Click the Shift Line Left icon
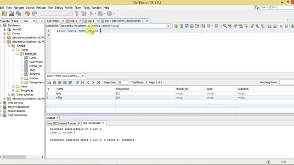294x165 pixels. 270,26
